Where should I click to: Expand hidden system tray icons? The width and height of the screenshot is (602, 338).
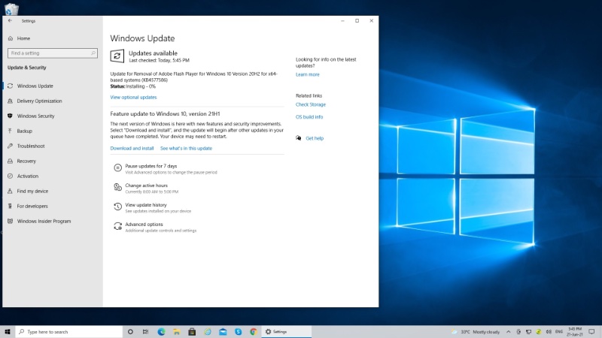tap(509, 332)
